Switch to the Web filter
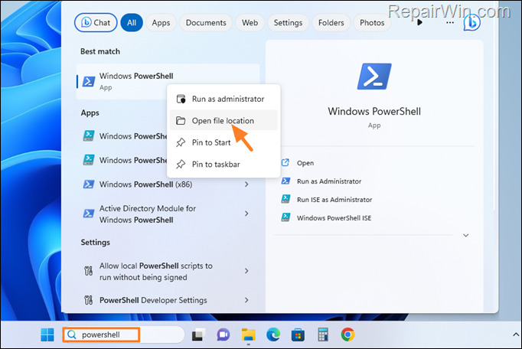The height and width of the screenshot is (349, 522). [250, 23]
